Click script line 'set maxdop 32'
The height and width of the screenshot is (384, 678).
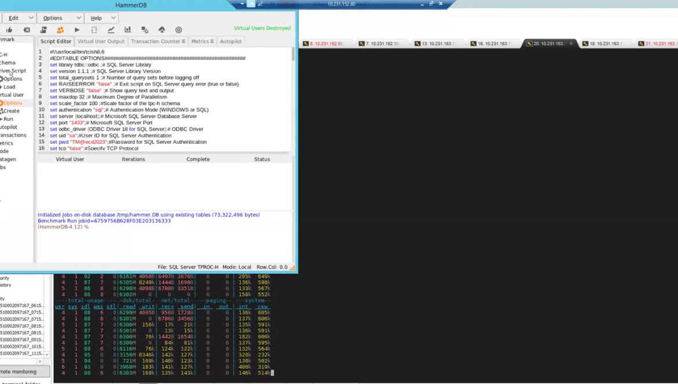[108, 97]
